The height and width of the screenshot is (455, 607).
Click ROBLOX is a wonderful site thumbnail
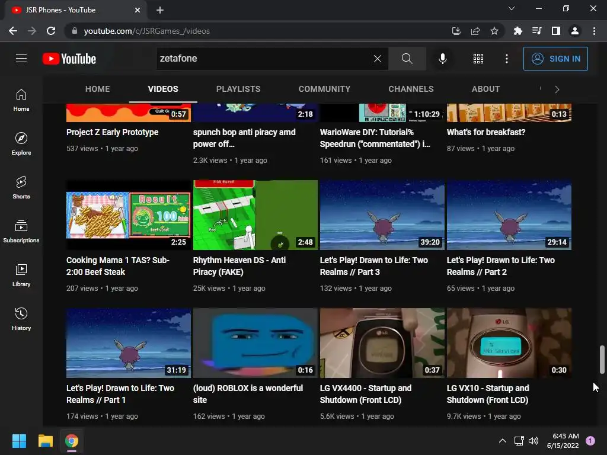[255, 343]
